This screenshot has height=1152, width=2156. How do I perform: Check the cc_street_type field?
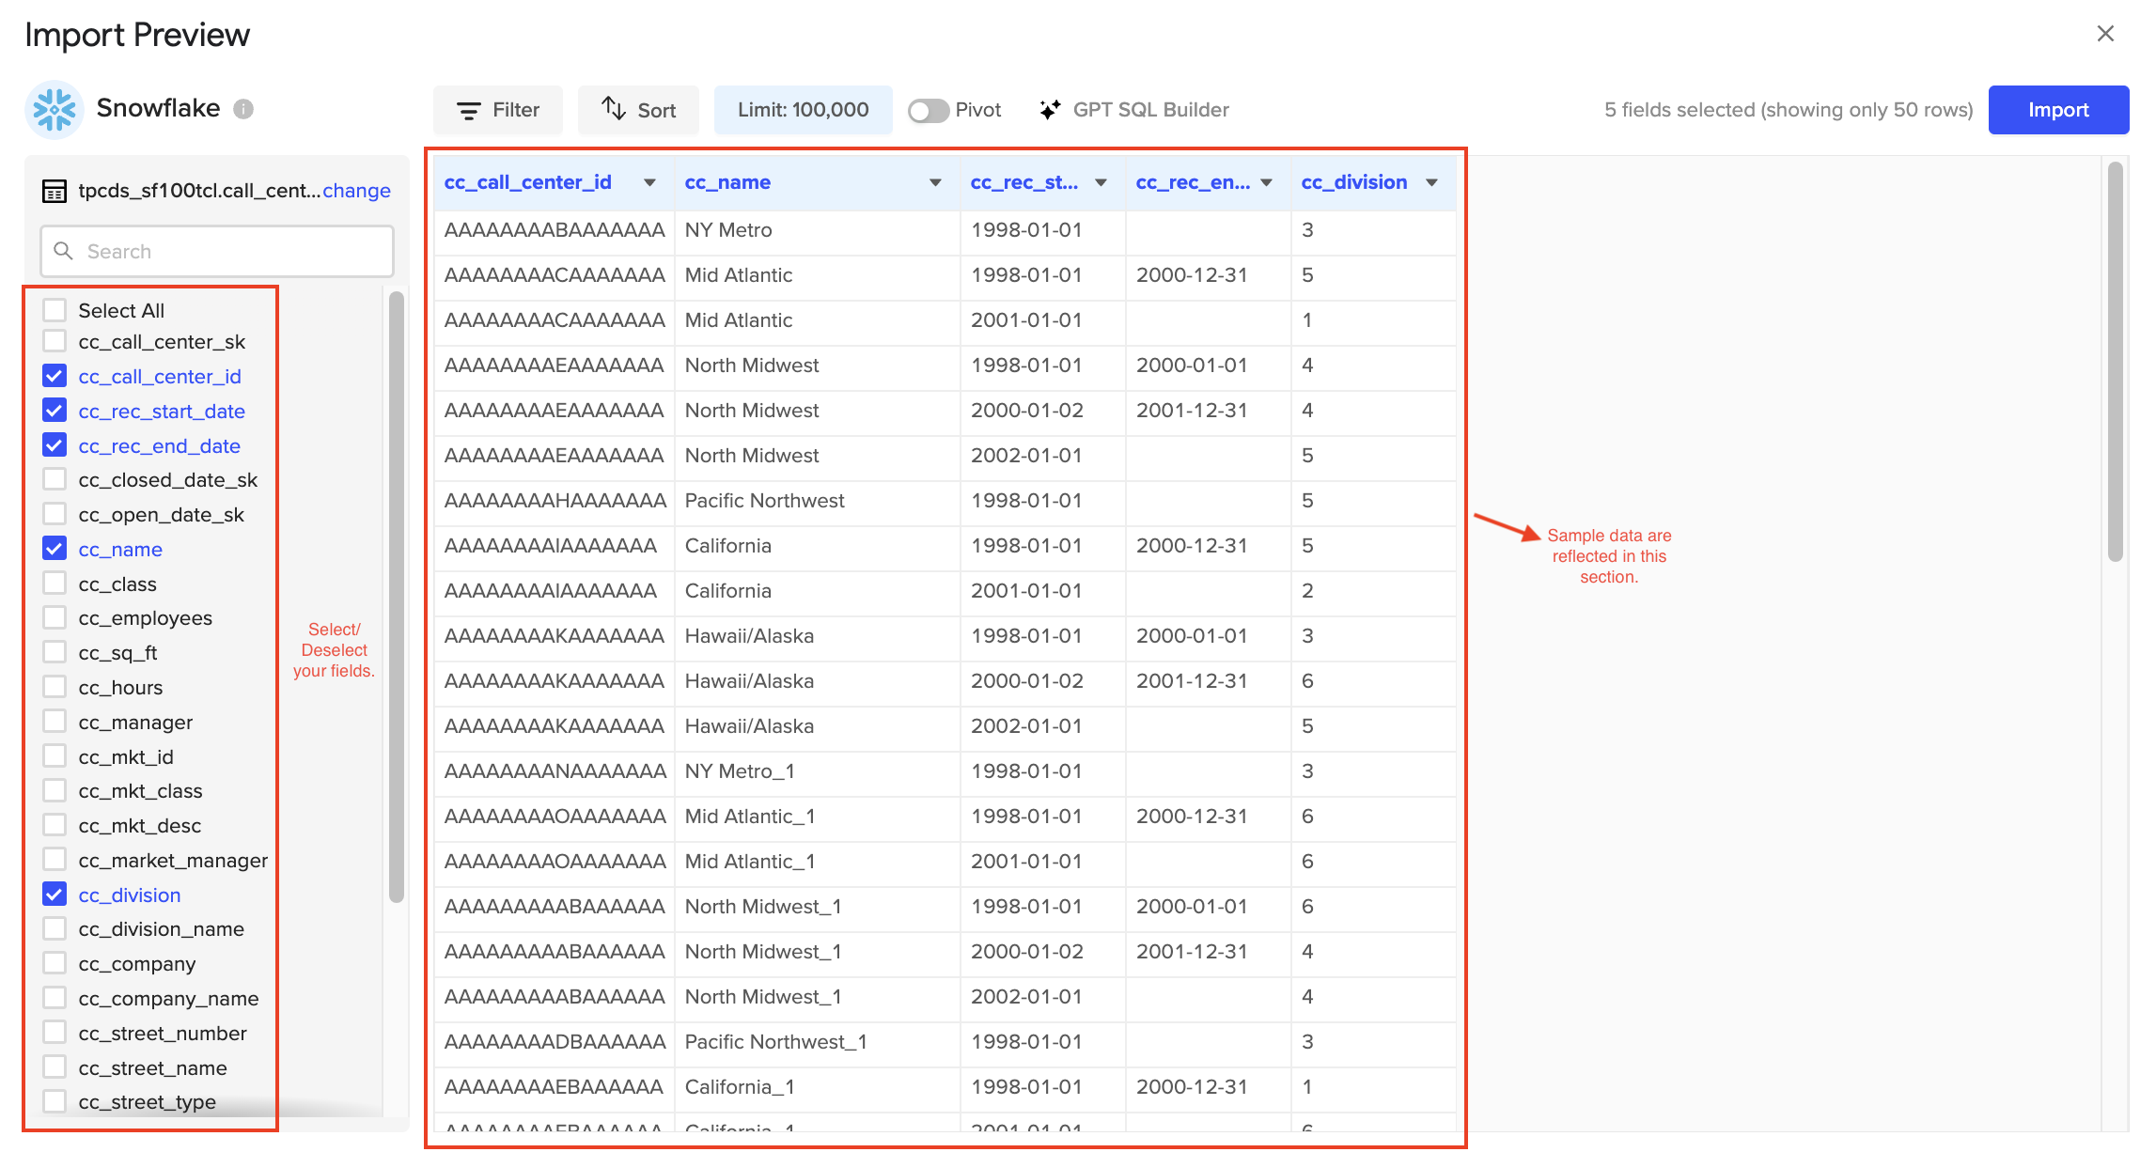[x=55, y=1102]
